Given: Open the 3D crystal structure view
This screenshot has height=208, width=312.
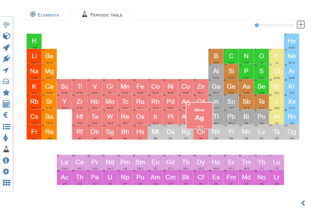Looking at the screenshot, I should tap(6, 36).
